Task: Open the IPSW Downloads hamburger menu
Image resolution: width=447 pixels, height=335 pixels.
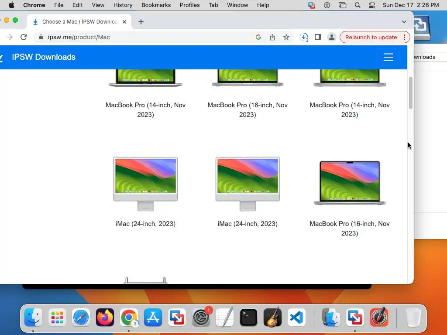Action: click(x=388, y=57)
